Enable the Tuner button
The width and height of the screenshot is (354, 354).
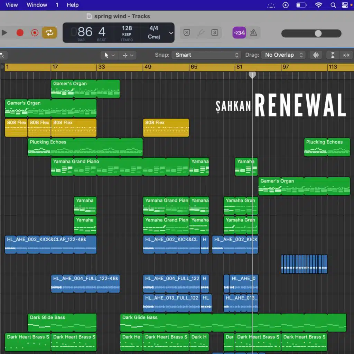[201, 33]
